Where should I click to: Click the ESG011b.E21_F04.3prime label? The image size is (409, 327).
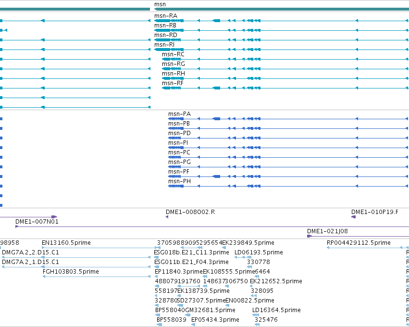click(x=191, y=262)
